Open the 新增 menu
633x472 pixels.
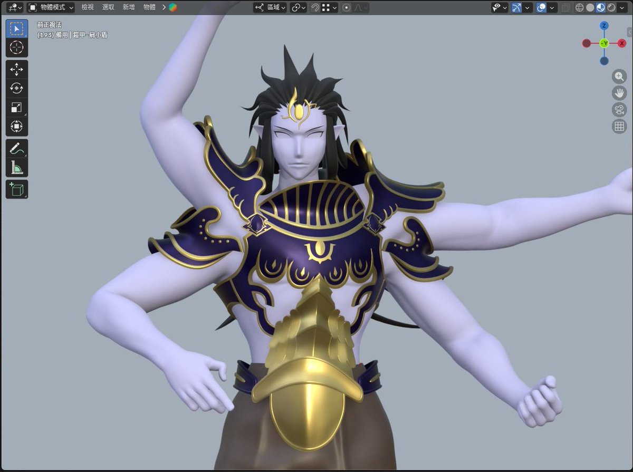point(129,7)
